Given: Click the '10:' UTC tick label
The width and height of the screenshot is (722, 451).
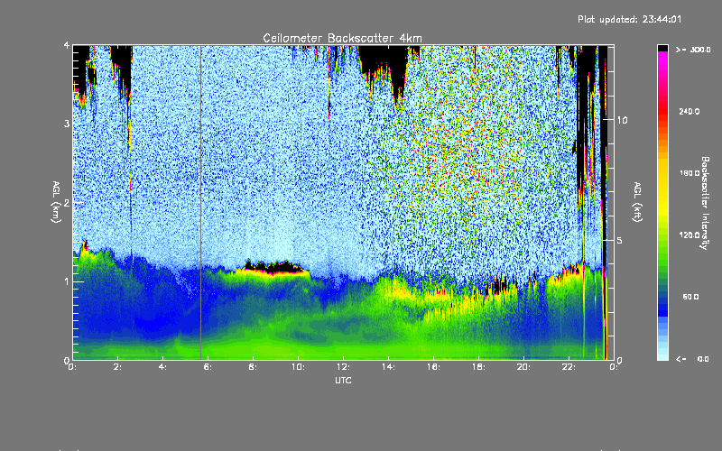Looking at the screenshot, I should pos(299,367).
